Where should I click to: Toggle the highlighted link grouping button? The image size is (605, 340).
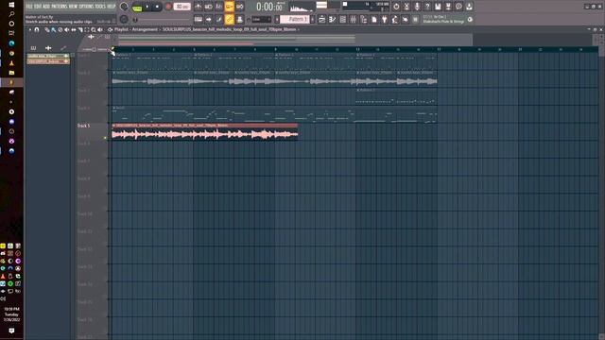tap(229, 19)
